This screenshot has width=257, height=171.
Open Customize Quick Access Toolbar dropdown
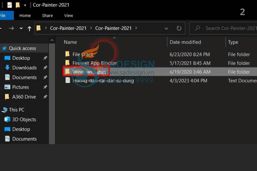(25, 5)
